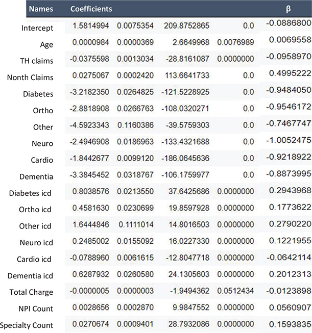Screen dimensions: 312x333
Task: Click the Names column header
Action: pyautogui.click(x=40, y=9)
